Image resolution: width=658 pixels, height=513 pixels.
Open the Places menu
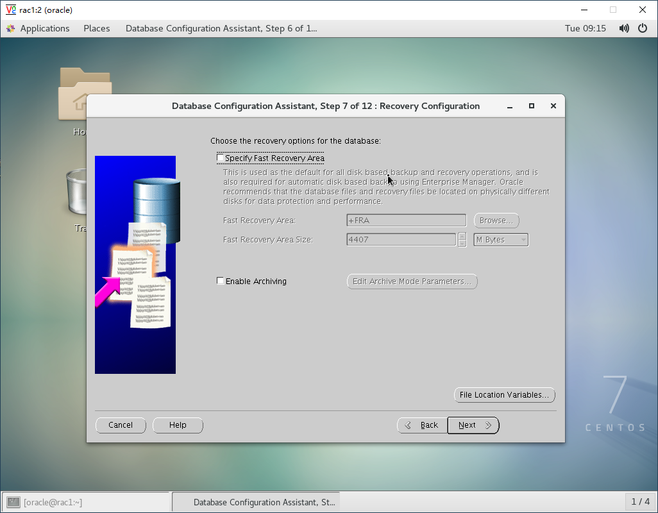pos(96,28)
